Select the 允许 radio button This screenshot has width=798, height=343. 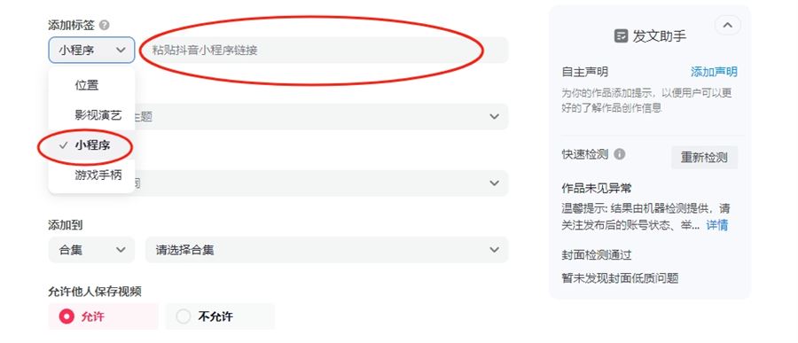click(x=66, y=316)
